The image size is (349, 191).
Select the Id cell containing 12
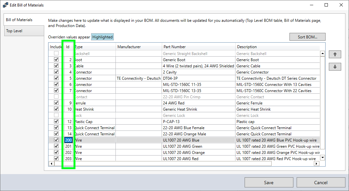pos(69,122)
